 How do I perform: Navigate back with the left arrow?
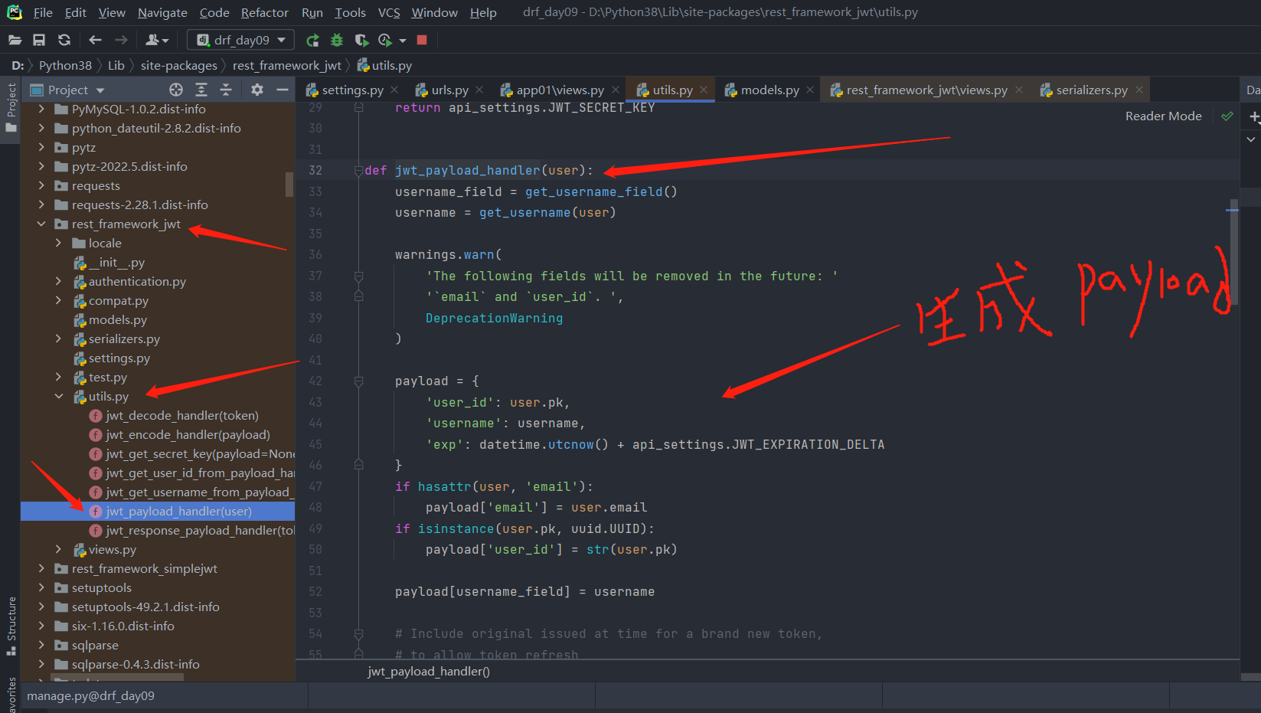[95, 40]
